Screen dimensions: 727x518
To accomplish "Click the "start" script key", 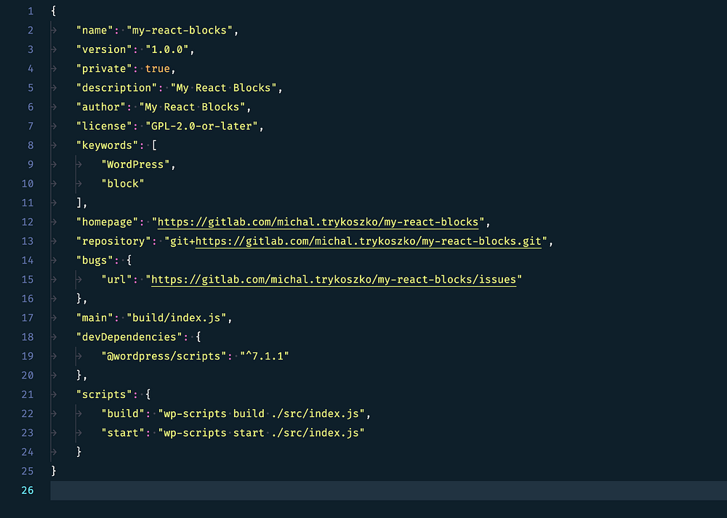I will (x=122, y=433).
